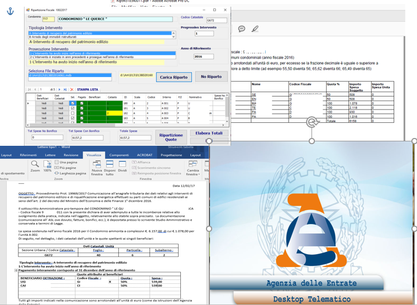Set Word zoom to 100%
The height and width of the screenshot is (305, 417).
click(47, 166)
